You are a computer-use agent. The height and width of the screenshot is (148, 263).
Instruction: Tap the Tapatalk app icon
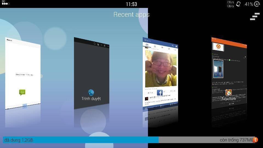click(228, 92)
